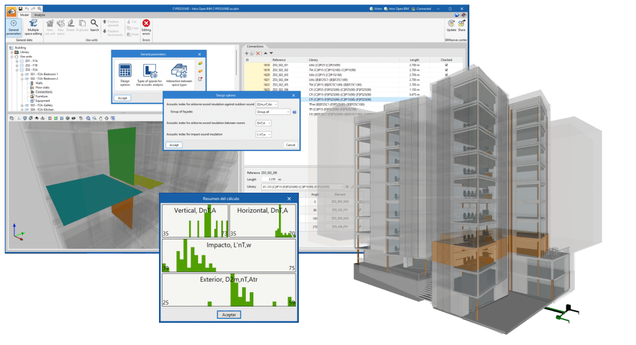Click the Share icon in BIMserver.center group
The width and height of the screenshot is (636, 345).
click(461, 25)
